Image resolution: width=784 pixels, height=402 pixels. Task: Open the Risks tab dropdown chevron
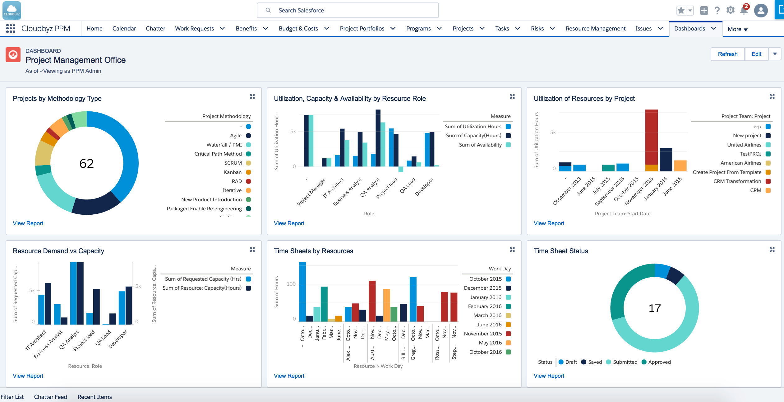point(552,28)
